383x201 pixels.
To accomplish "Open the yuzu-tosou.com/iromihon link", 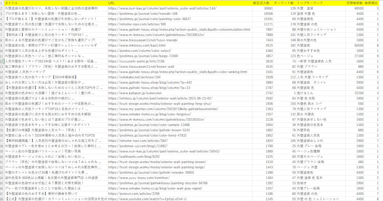I will (139, 178).
